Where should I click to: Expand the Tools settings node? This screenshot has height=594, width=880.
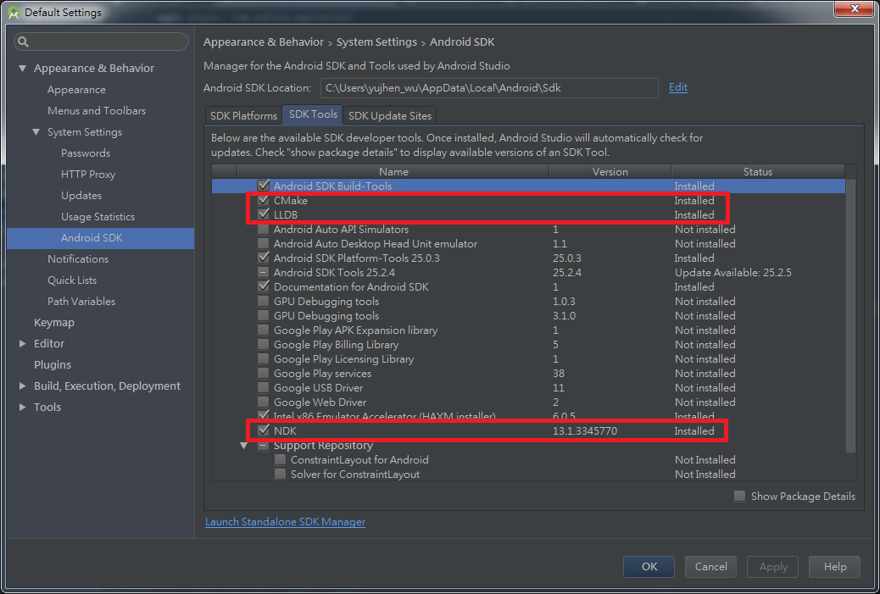click(x=22, y=408)
